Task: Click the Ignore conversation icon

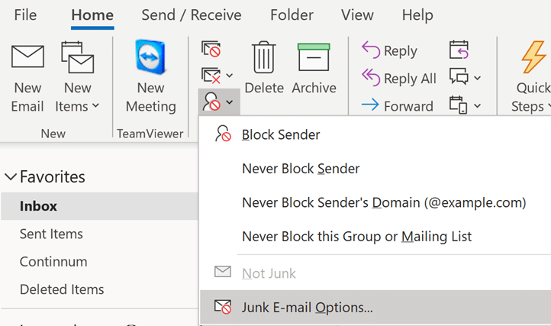Action: point(211,50)
